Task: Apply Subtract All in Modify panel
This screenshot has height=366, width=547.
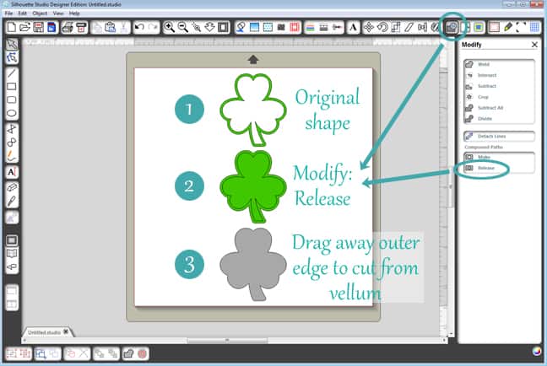Action: 489,108
